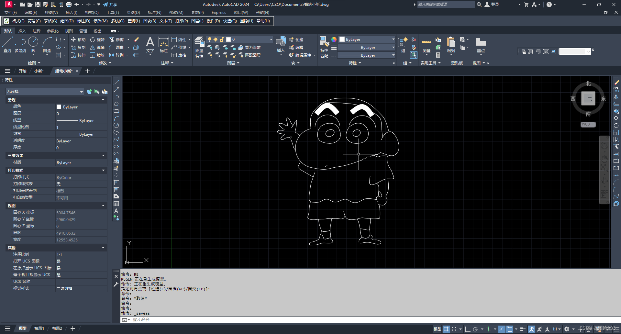
Task: Click the Erase tool in Modify panel
Action: tap(136, 39)
